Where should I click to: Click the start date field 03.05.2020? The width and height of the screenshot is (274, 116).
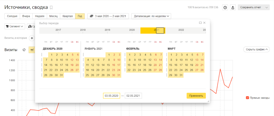(x=111, y=96)
